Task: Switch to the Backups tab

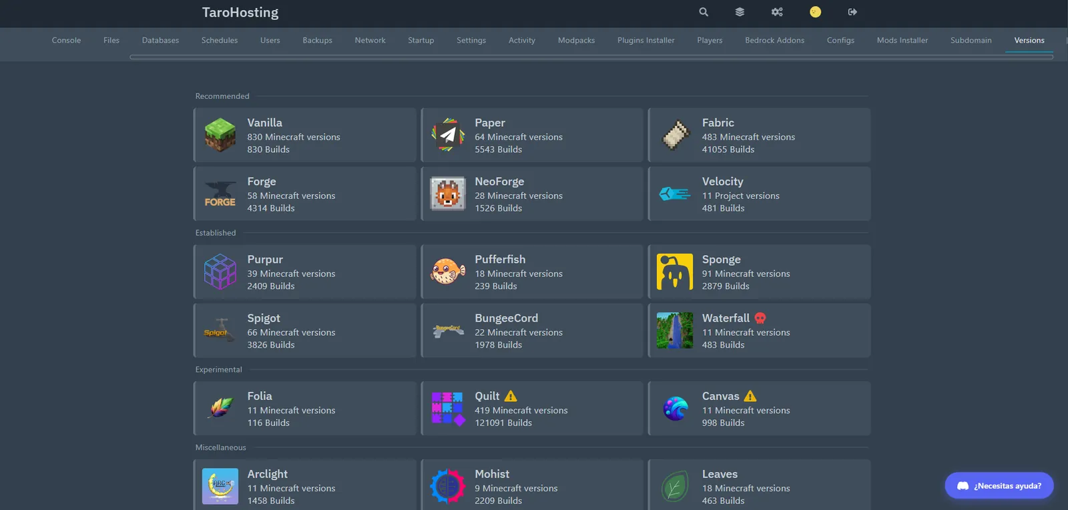Action: pyautogui.click(x=317, y=40)
